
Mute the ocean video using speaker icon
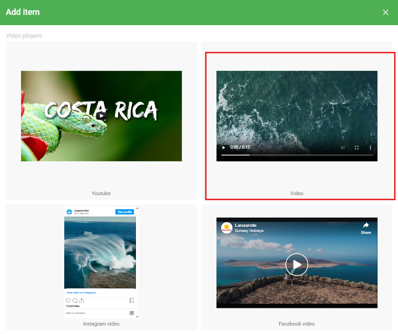coord(343,147)
